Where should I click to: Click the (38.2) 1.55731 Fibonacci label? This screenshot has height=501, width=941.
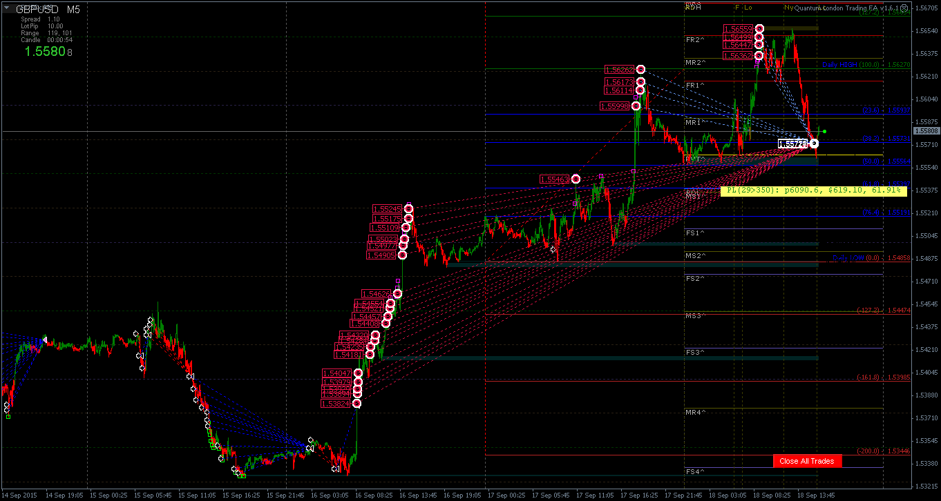click(x=887, y=139)
